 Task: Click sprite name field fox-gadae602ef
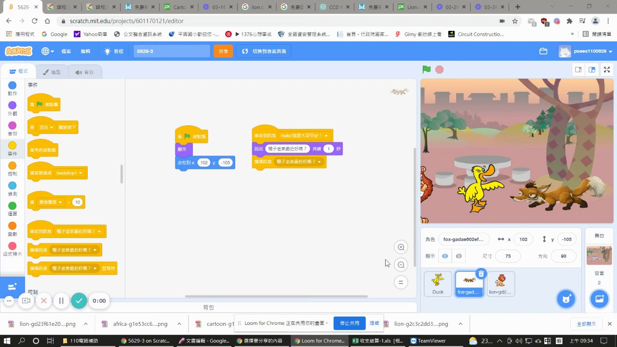(464, 240)
